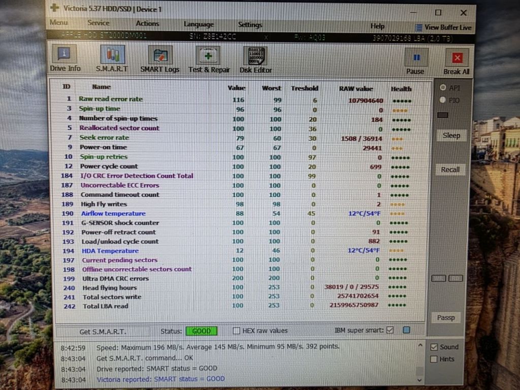Screen dimensions: 520x390
Task: Select the API radio button
Action: (443, 87)
